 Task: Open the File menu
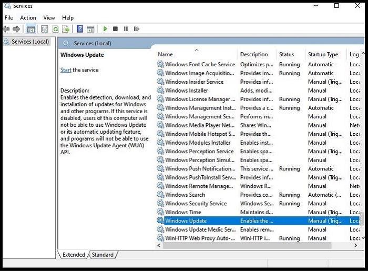[x=8, y=18]
